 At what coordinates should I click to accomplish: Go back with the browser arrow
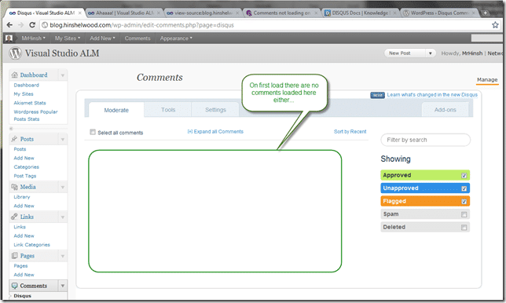(x=9, y=25)
